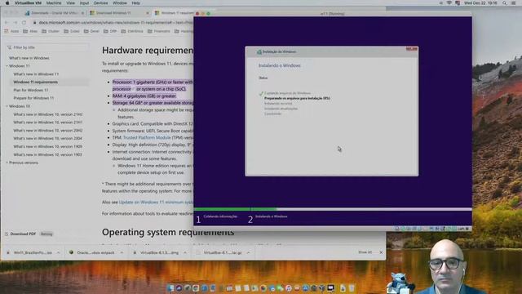Screen dimensions: 522x294
Task: Click the browser address bar URL
Action: [116, 22]
